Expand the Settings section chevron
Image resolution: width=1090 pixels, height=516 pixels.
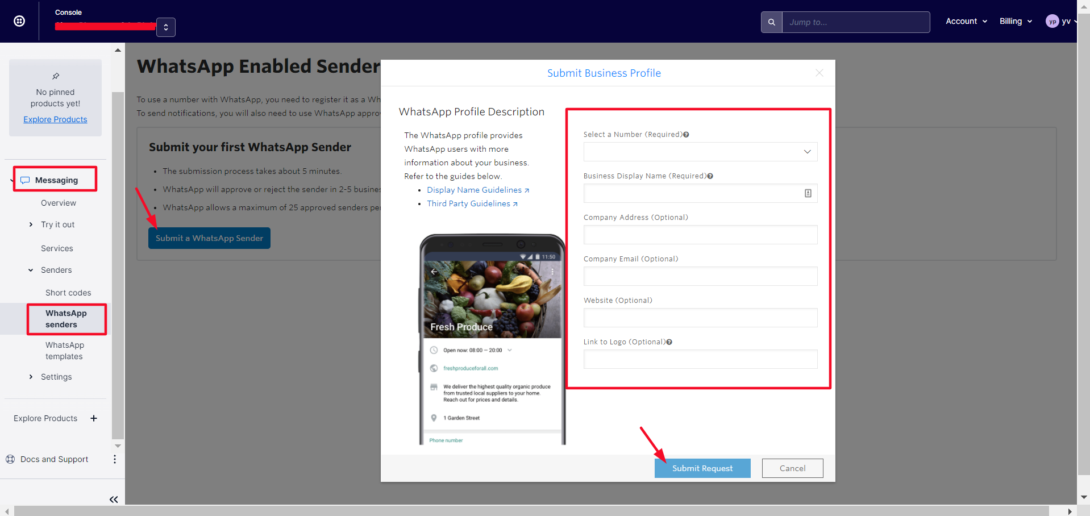pyautogui.click(x=31, y=377)
